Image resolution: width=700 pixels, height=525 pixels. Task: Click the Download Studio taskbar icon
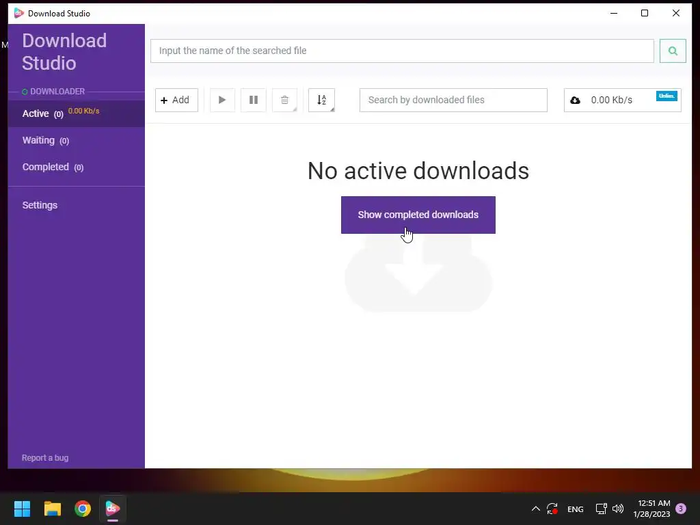[x=113, y=509]
